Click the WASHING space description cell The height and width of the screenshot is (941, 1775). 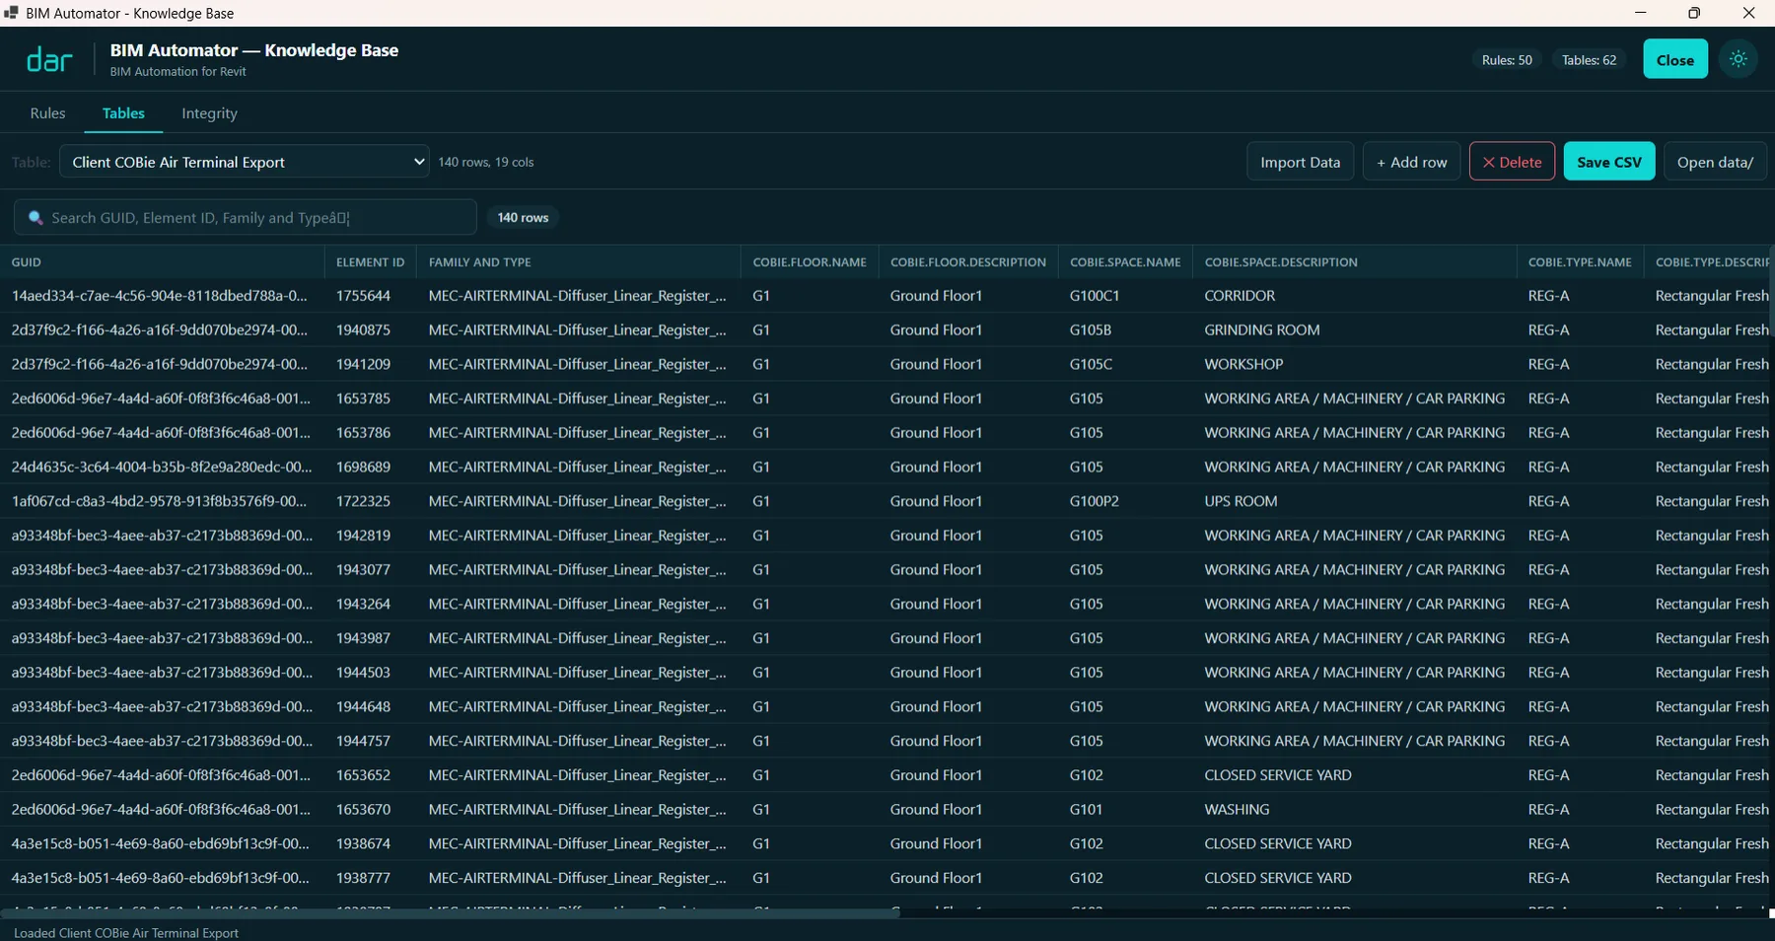pyautogui.click(x=1354, y=810)
